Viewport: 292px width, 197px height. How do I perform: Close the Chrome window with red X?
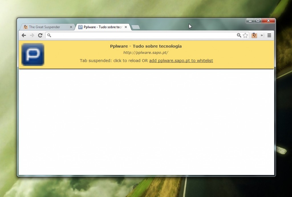[x=268, y=21]
